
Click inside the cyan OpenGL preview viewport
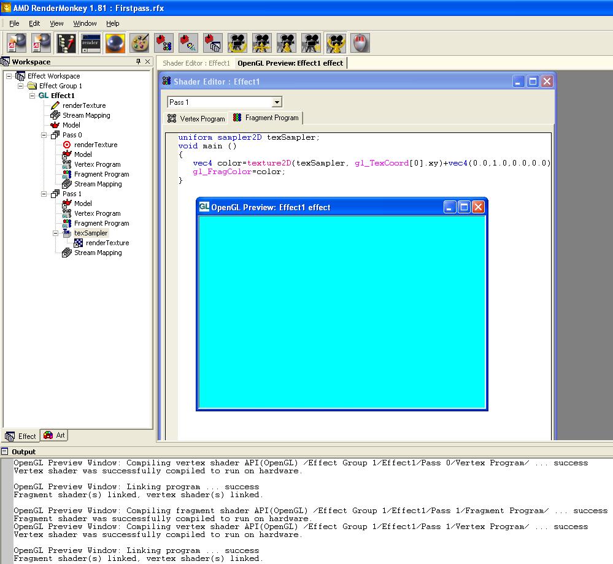(x=342, y=312)
